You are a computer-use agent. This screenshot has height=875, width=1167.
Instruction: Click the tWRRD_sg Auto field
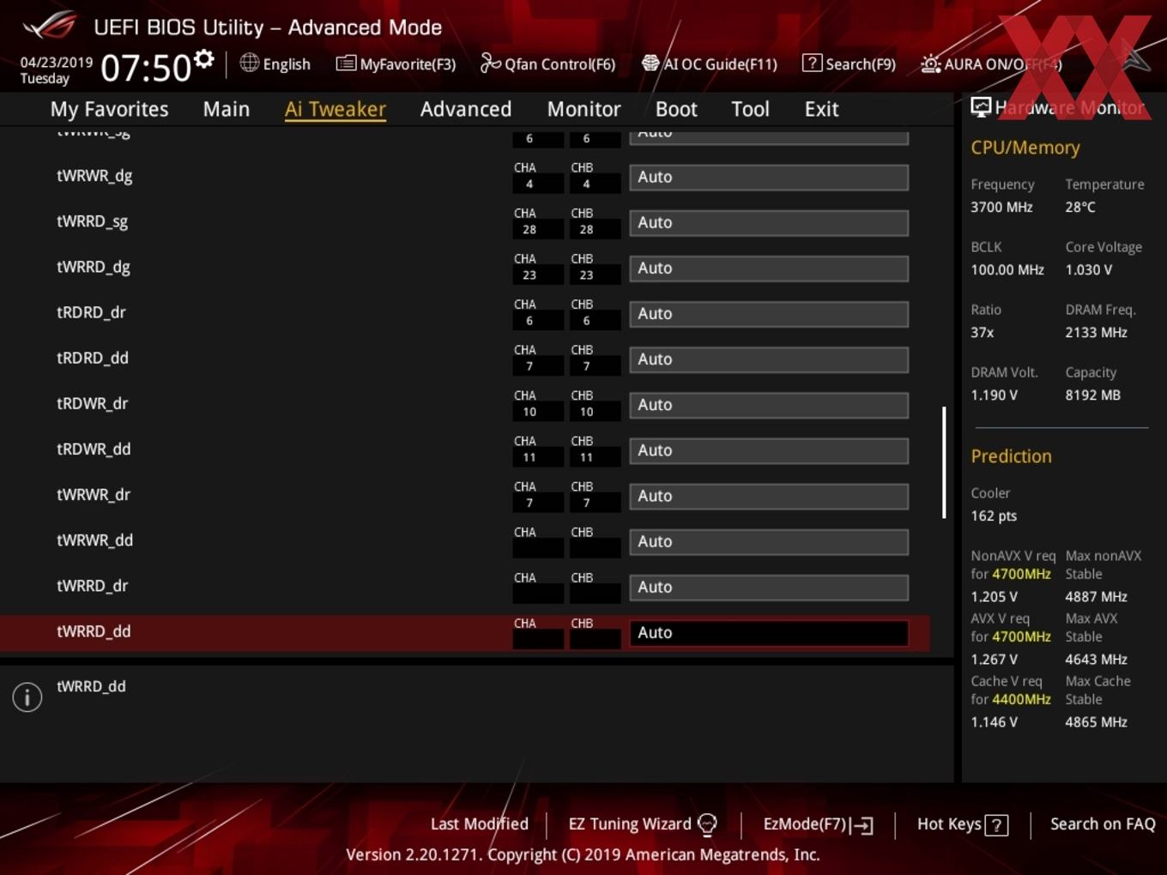[769, 223]
